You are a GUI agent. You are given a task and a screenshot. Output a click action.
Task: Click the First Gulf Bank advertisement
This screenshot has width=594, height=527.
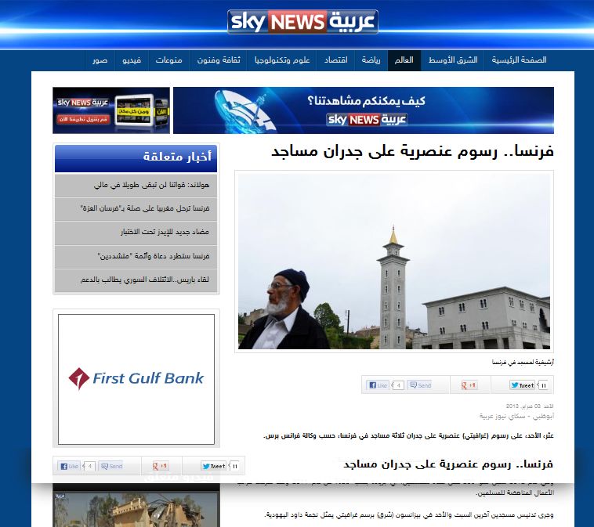pyautogui.click(x=136, y=379)
